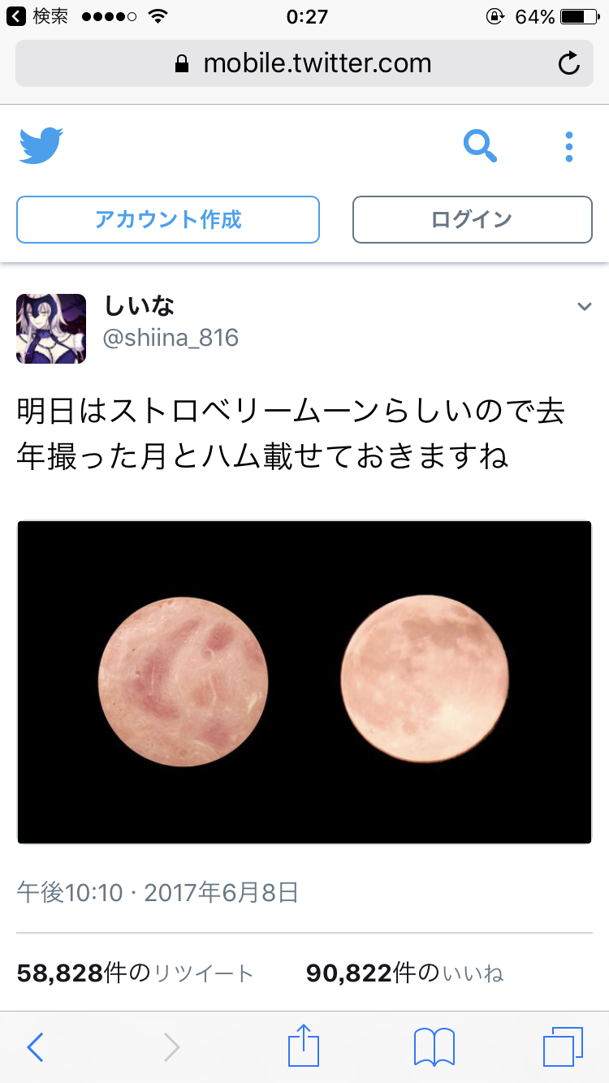The height and width of the screenshot is (1083, 609).
Task: Tap tweet timestamp 午後10:10 · 2017年6月8日
Action: 158,893
